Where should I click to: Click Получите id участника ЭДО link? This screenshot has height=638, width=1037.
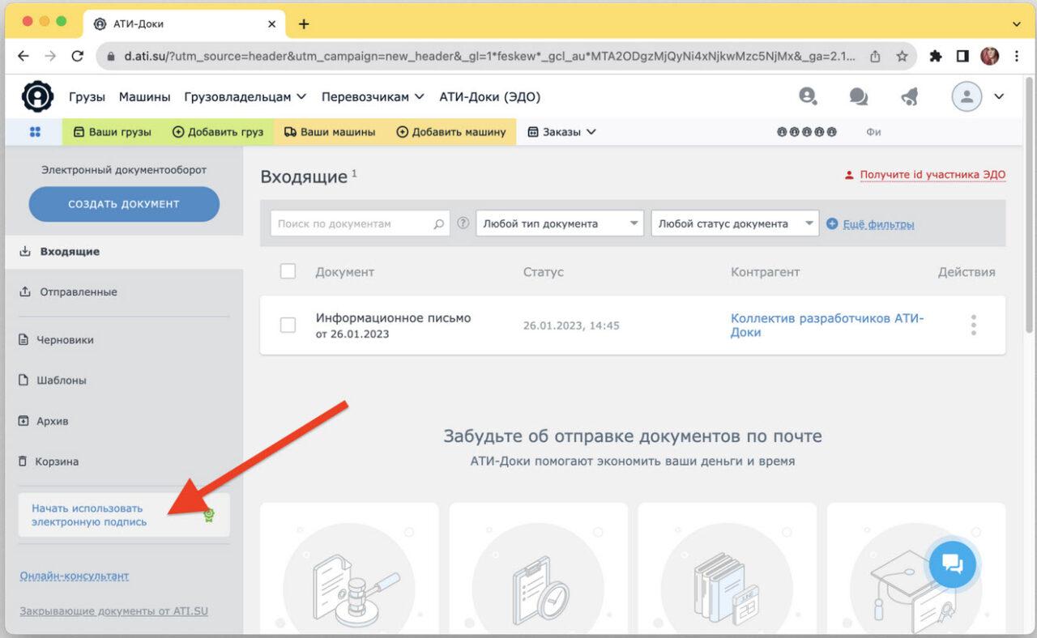[x=932, y=174]
